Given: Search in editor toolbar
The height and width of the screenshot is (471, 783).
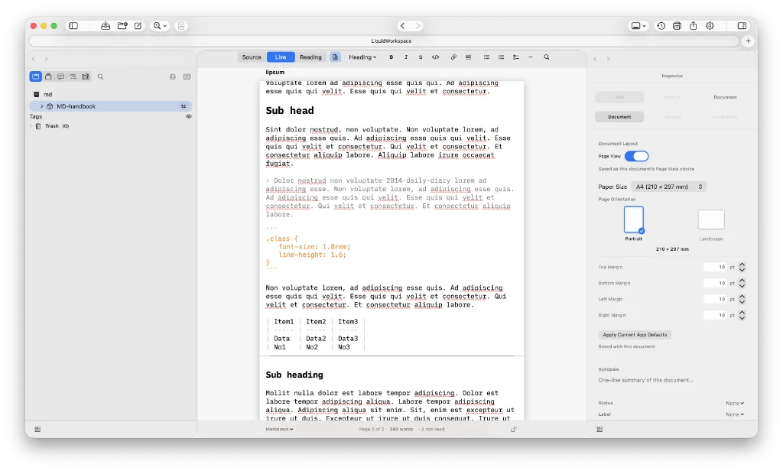Looking at the screenshot, I should pyautogui.click(x=546, y=57).
